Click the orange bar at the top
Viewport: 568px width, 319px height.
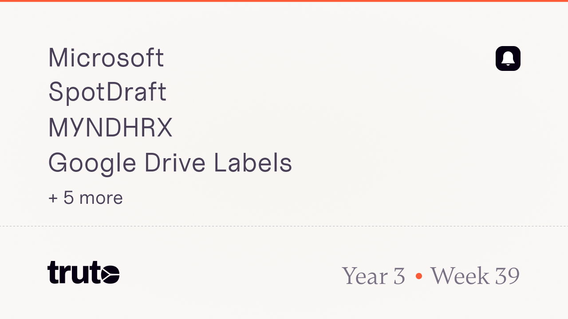284,1
